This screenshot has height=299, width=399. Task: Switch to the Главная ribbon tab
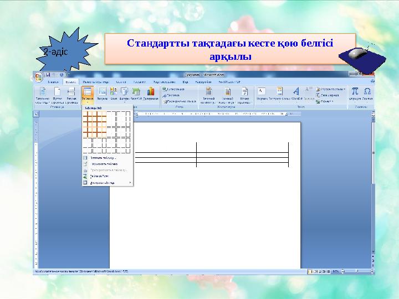click(x=53, y=82)
